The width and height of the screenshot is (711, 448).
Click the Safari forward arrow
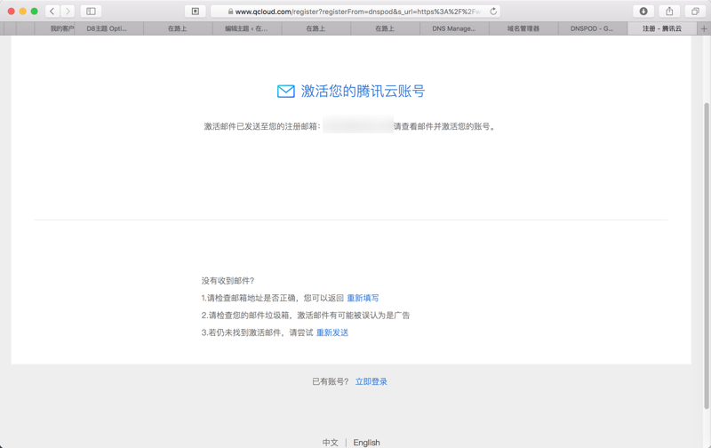(68, 12)
